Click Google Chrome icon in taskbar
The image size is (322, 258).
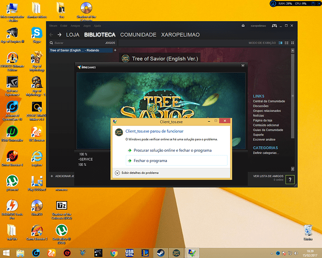click(114, 252)
